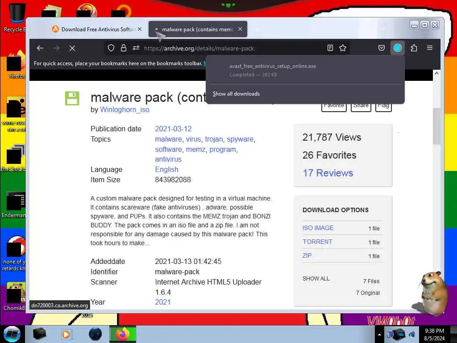This screenshot has height=343, width=457.
Task: Click the page scrollbar up arrow
Action: (x=436, y=74)
